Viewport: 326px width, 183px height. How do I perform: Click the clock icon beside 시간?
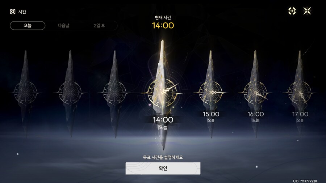tap(13, 12)
